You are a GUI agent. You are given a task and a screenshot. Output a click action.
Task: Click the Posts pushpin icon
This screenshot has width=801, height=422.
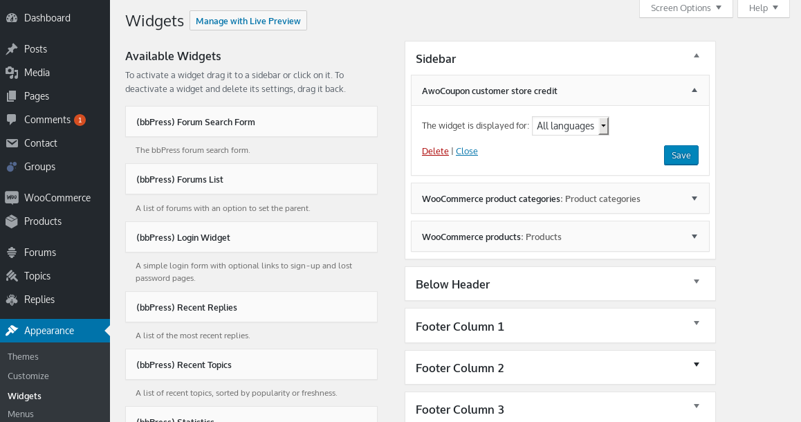(12, 49)
